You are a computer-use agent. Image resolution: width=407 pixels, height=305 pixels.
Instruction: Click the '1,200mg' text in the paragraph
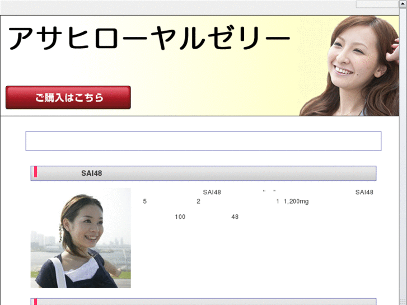click(x=296, y=201)
